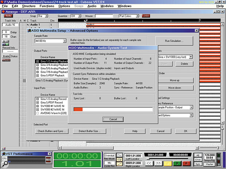Viewport: 226px width, 169px height.
Task: Open the File menu
Action: tap(5, 6)
